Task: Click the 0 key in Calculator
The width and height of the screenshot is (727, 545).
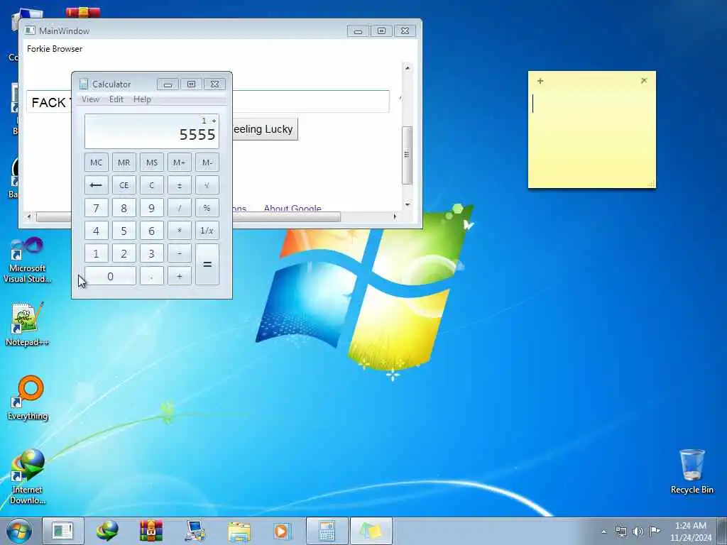Action: pos(110,276)
